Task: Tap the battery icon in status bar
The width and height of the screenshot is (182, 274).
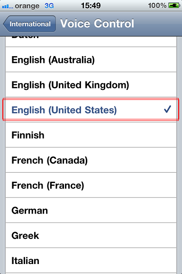Action: (x=174, y=6)
